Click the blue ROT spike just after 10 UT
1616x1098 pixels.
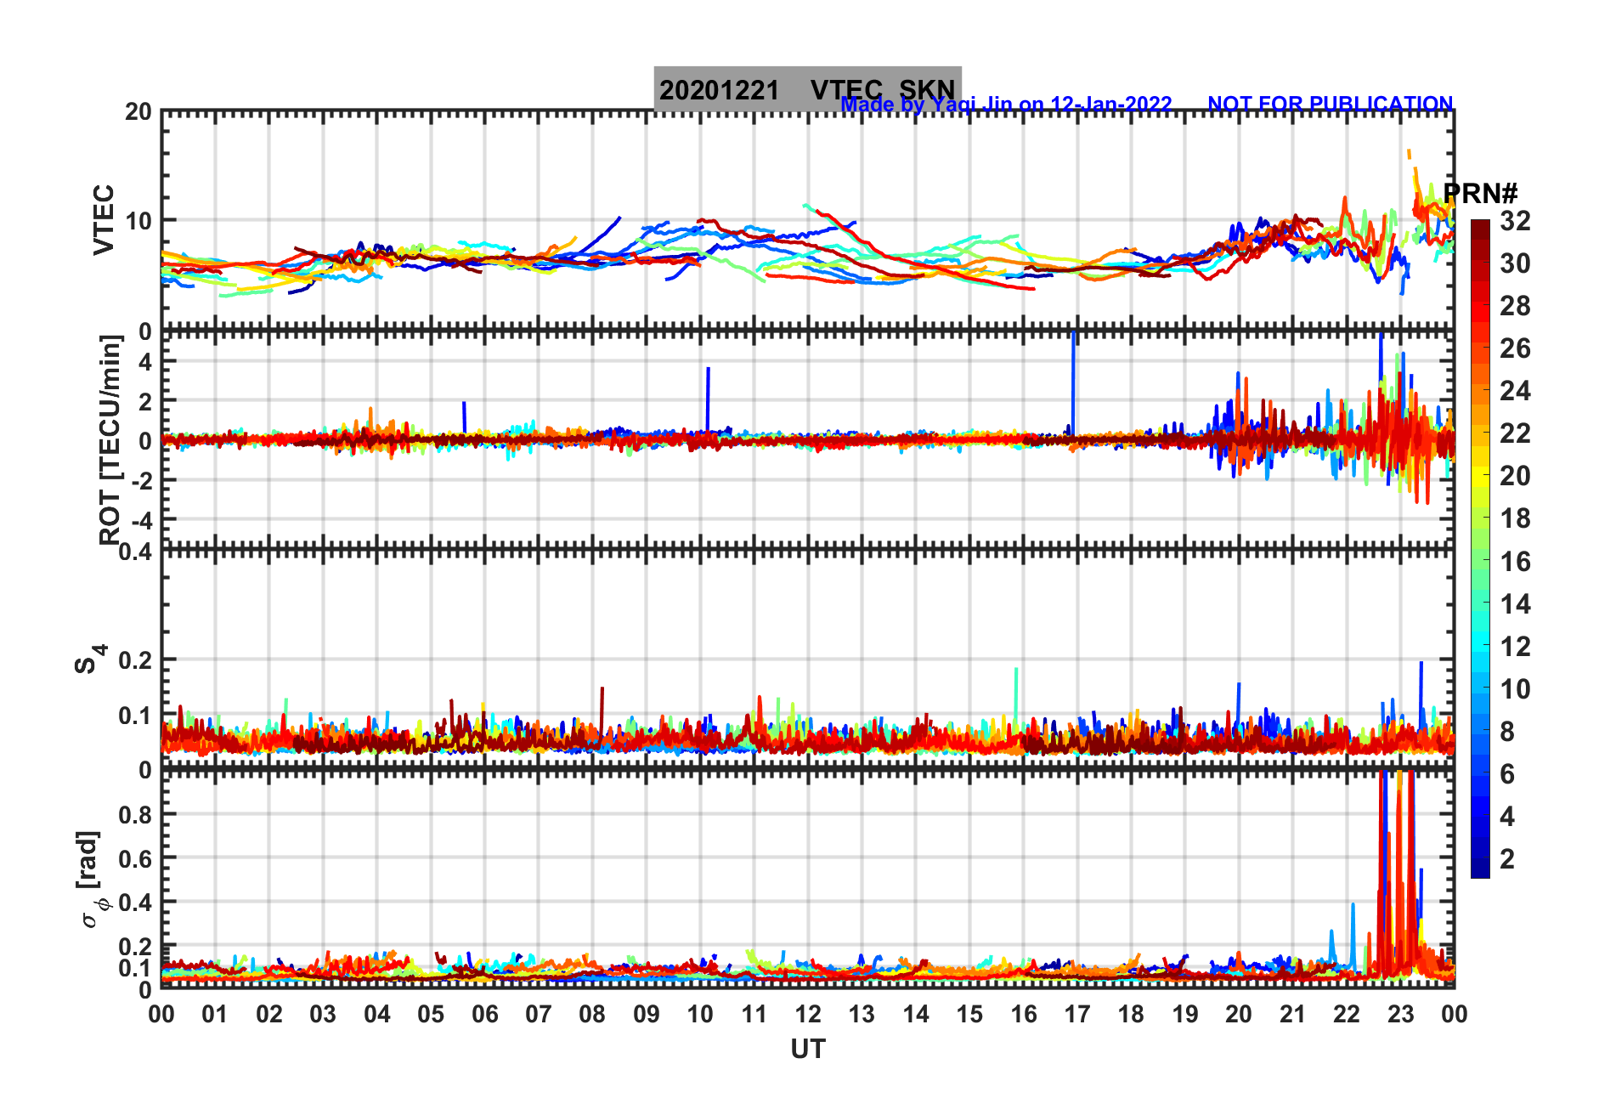(x=708, y=399)
